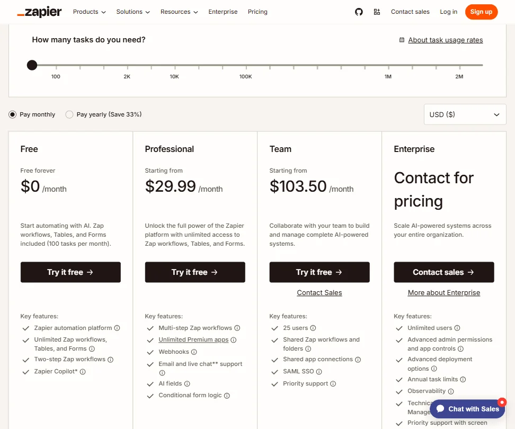Click Try it free on Team plan

319,272
